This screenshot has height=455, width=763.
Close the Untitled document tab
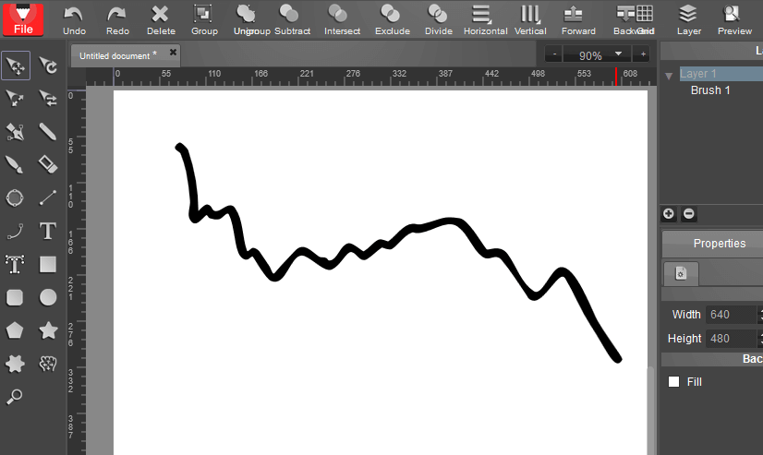(x=173, y=52)
